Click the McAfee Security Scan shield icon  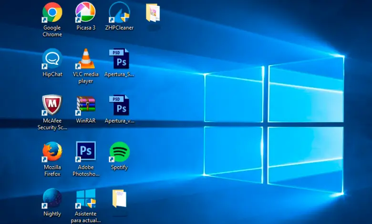tap(52, 105)
